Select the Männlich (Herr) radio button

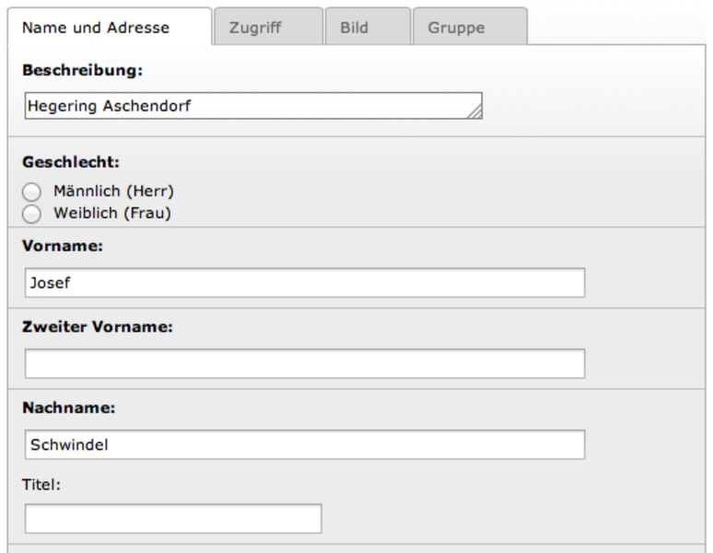point(32,192)
